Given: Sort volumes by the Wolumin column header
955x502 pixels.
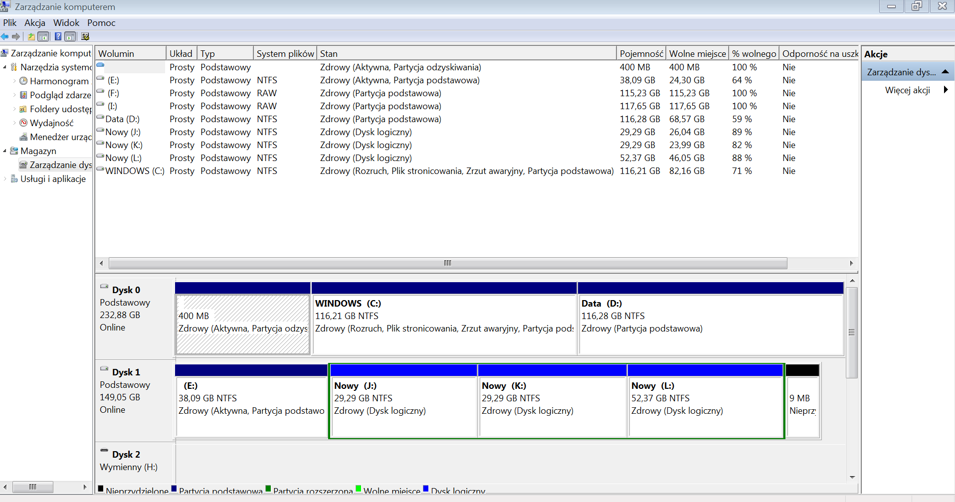Looking at the screenshot, I should coord(131,53).
